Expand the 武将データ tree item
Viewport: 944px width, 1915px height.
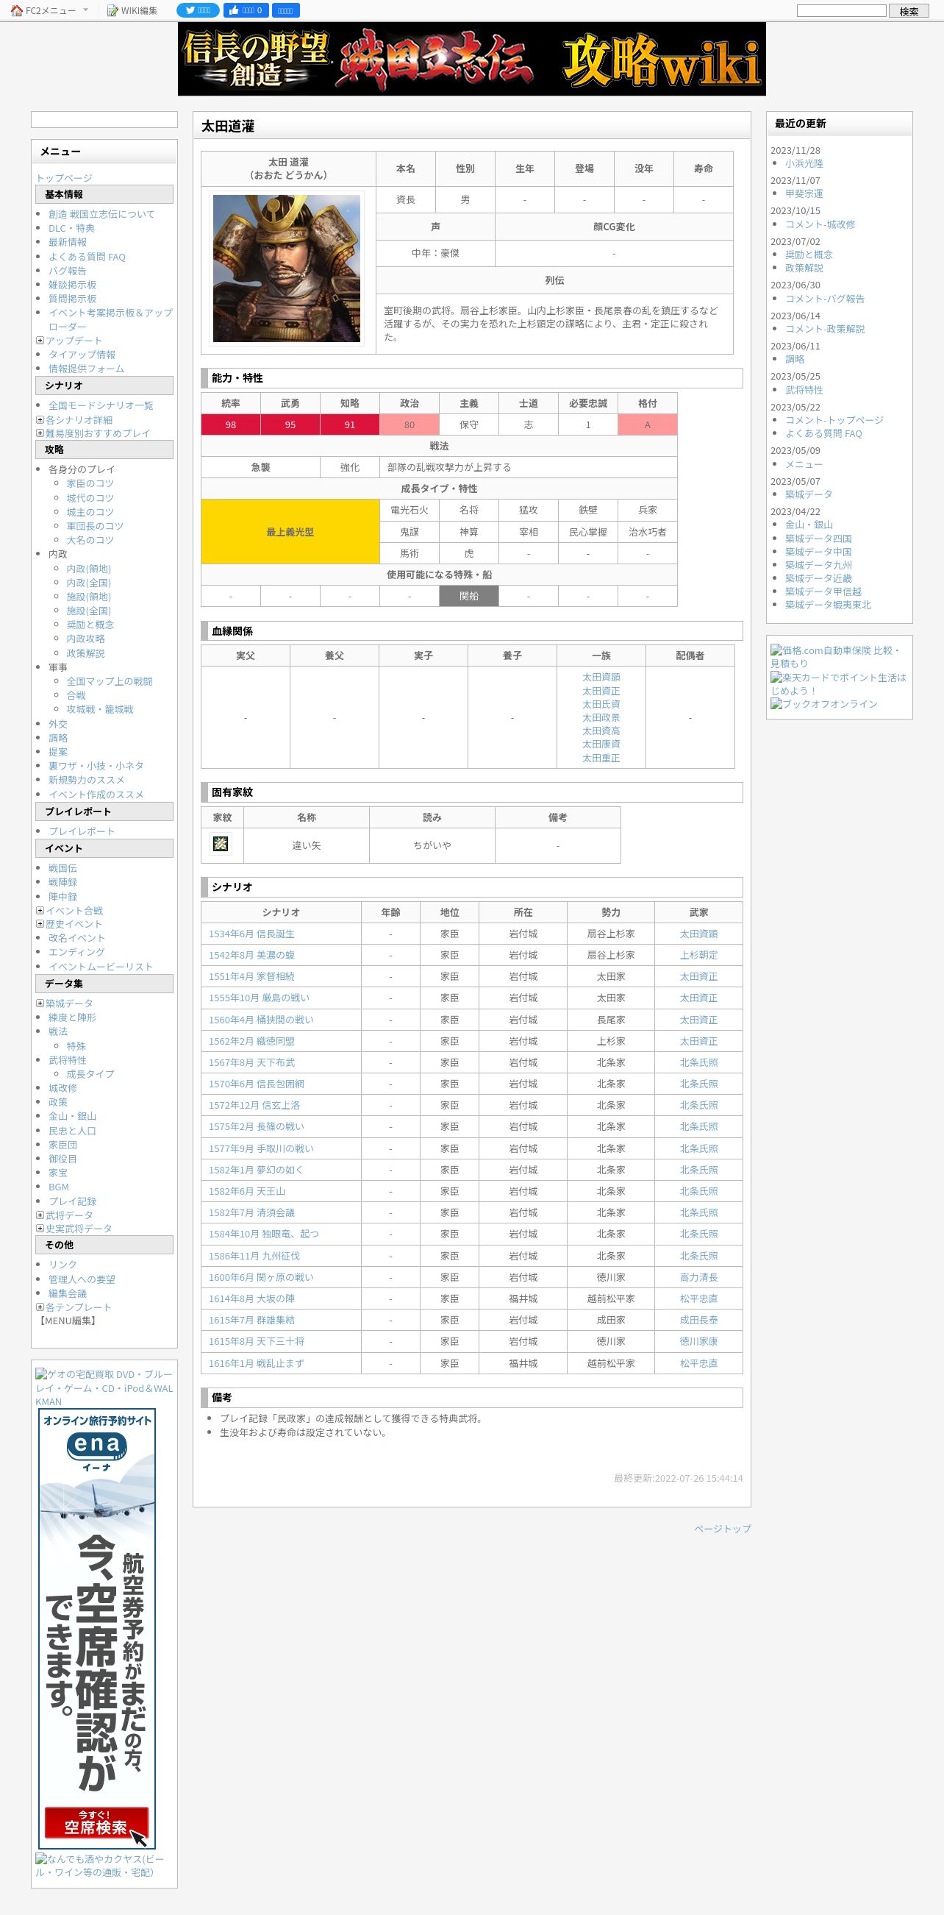pyautogui.click(x=40, y=1215)
